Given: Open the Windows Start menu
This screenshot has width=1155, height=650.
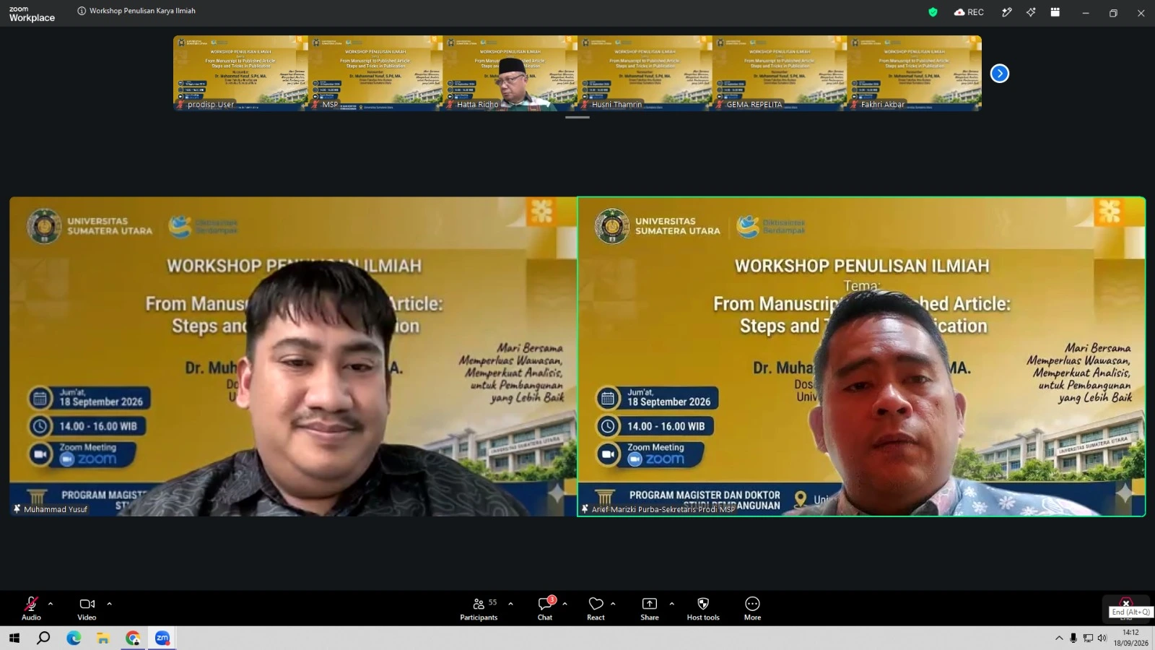Looking at the screenshot, I should pyautogui.click(x=14, y=638).
